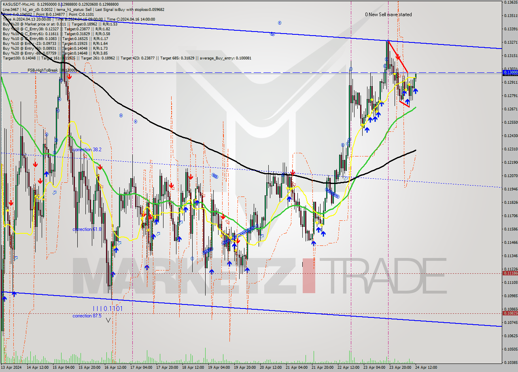Viewport: 518px width, 372px height.
Task: Click the '17 Apr 20:00' time axis label
Action: tap(167, 368)
